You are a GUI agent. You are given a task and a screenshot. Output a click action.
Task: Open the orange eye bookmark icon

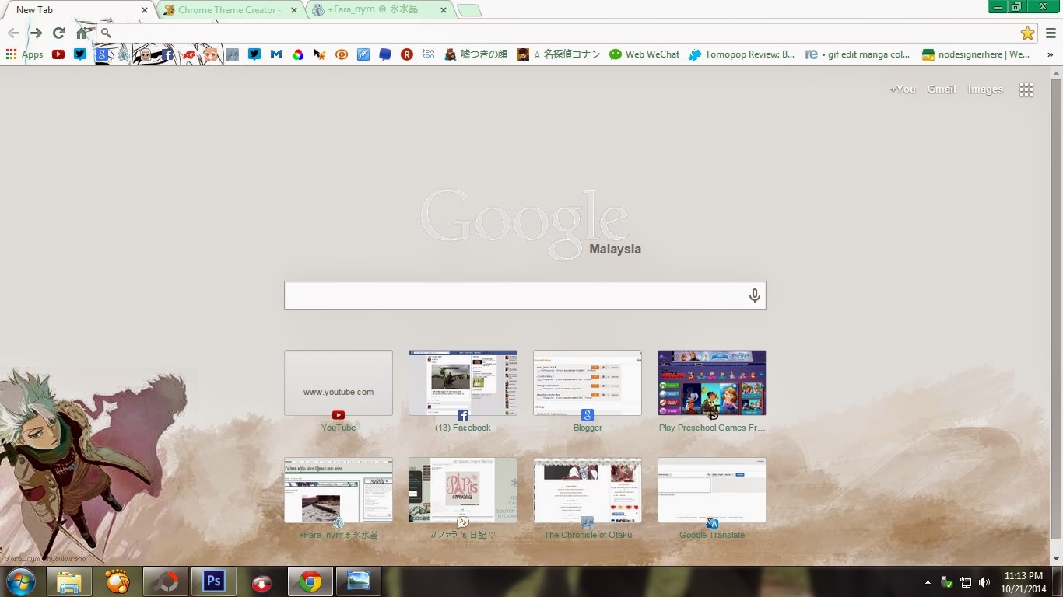pos(342,54)
